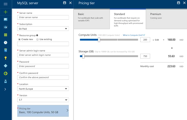Screen dimensions: 187x120
Task: Open the green circular billing icon in the sidebar
Action: [6, 73]
